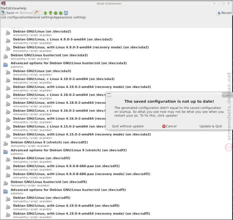This screenshot has height=220, width=233.
Task: Select 4.9.0-3-amd64 recovery mode (on /dev/sda2) entry
Action: (81, 49)
